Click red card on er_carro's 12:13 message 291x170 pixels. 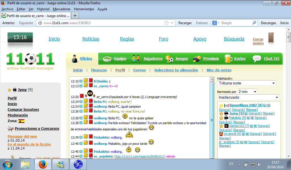click(x=91, y=85)
